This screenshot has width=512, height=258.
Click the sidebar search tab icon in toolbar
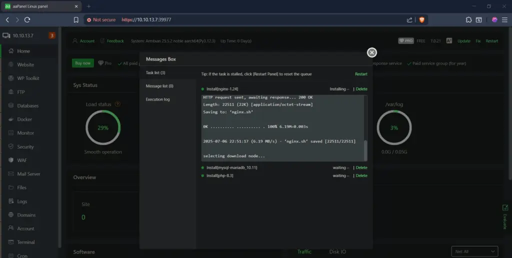[478, 20]
